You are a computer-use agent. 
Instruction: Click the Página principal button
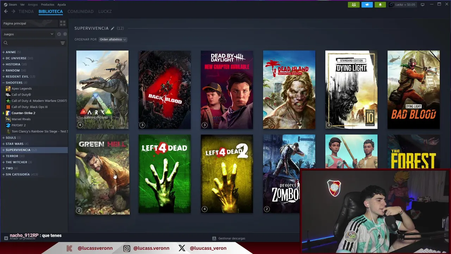click(29, 23)
